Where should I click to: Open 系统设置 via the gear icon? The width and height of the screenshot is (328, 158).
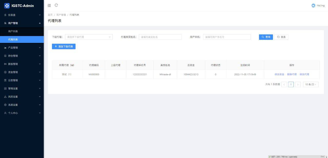pyautogui.click(x=4, y=105)
